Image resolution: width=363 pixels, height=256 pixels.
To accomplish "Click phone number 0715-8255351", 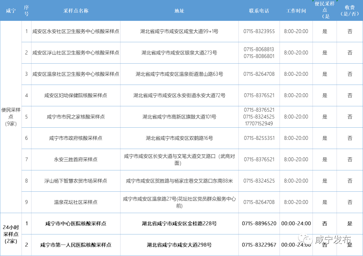I will click(x=259, y=138).
